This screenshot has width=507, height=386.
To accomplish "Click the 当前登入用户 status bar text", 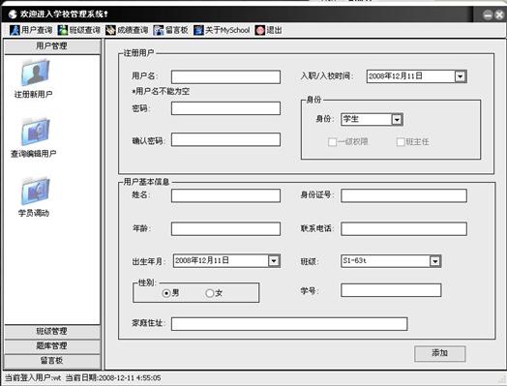I will point(33,377).
